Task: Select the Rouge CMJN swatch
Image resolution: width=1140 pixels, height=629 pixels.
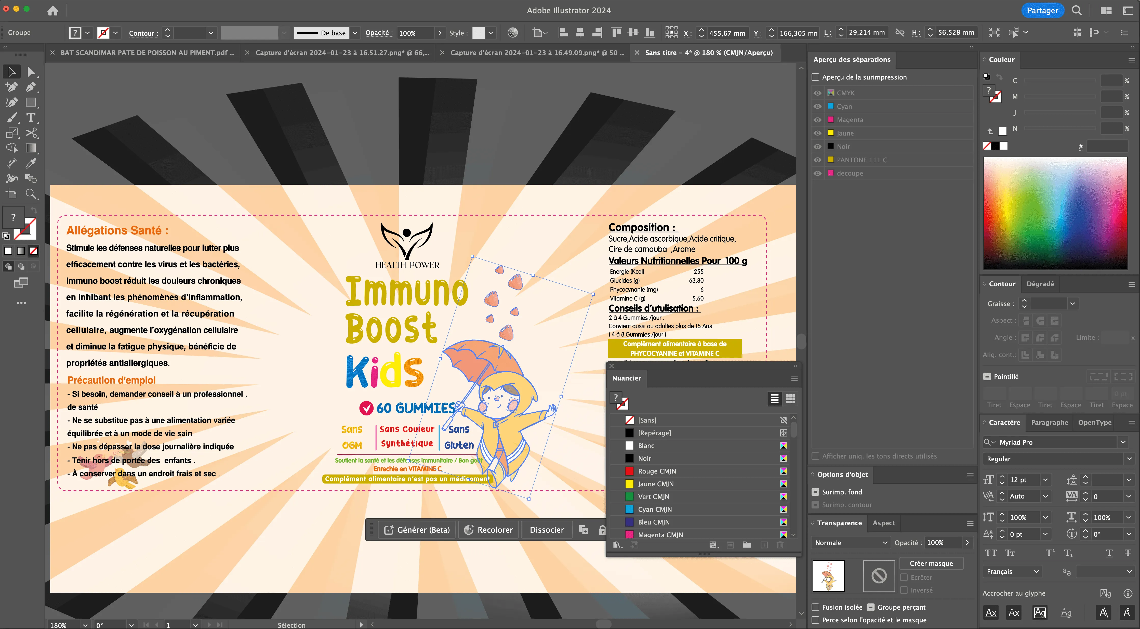Action: pos(657,471)
